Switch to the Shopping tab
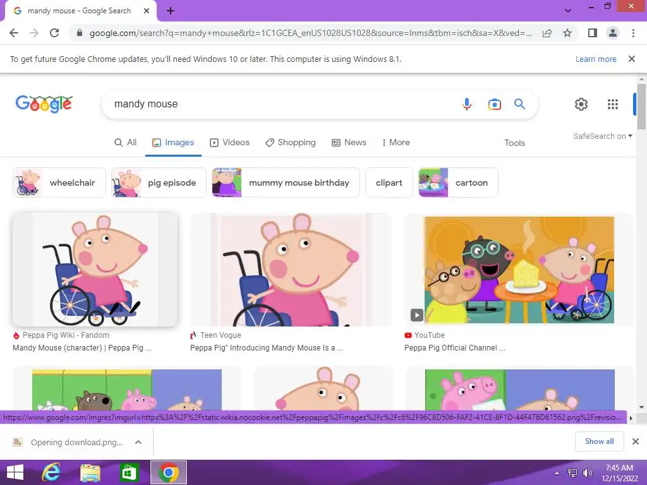This screenshot has width=647, height=485. click(x=291, y=142)
